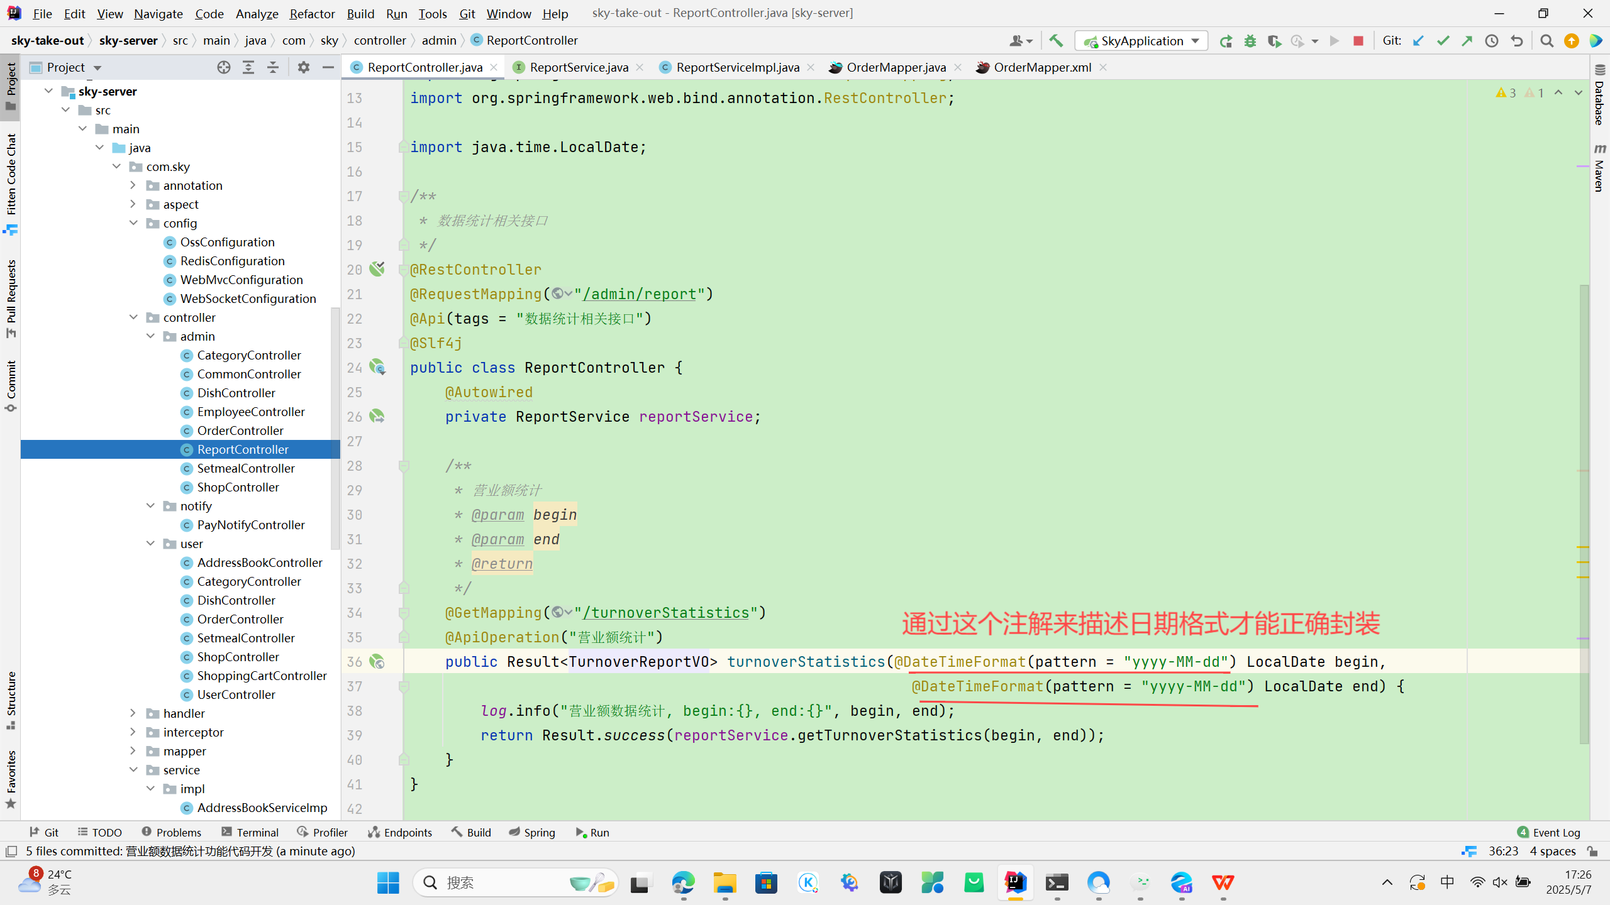Image resolution: width=1610 pixels, height=905 pixels.
Task: Open Project panel settings gear
Action: tap(304, 67)
